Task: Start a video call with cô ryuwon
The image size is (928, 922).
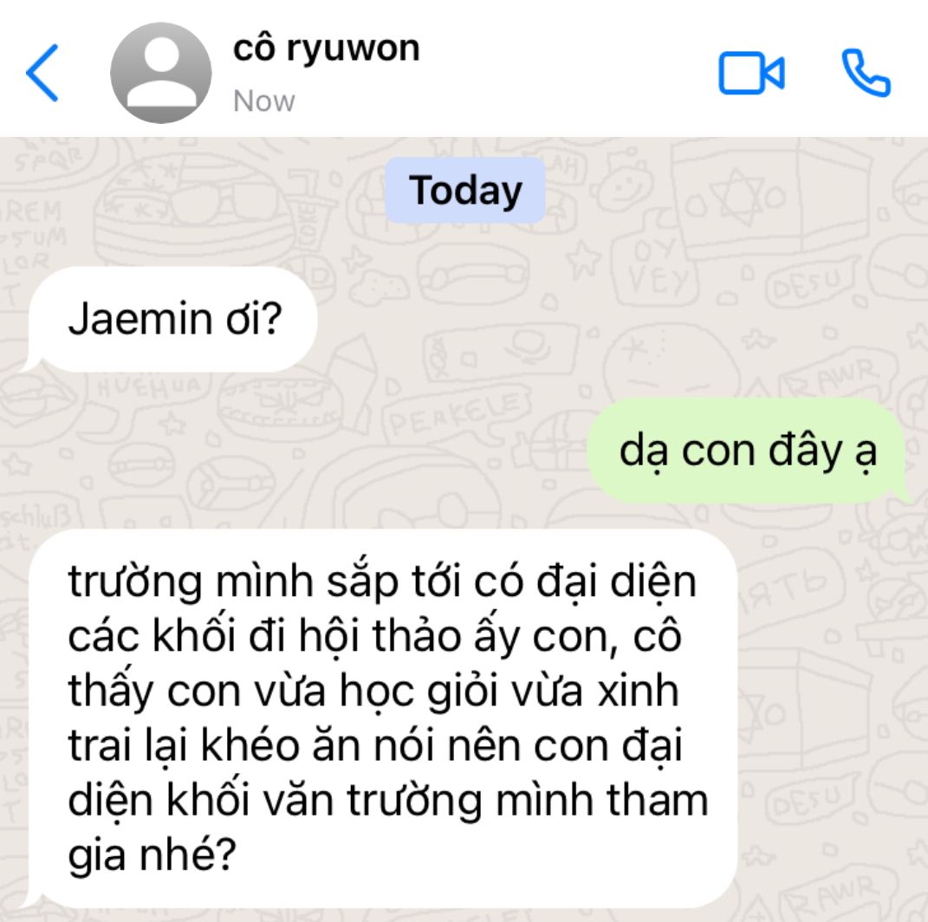Action: (x=751, y=73)
